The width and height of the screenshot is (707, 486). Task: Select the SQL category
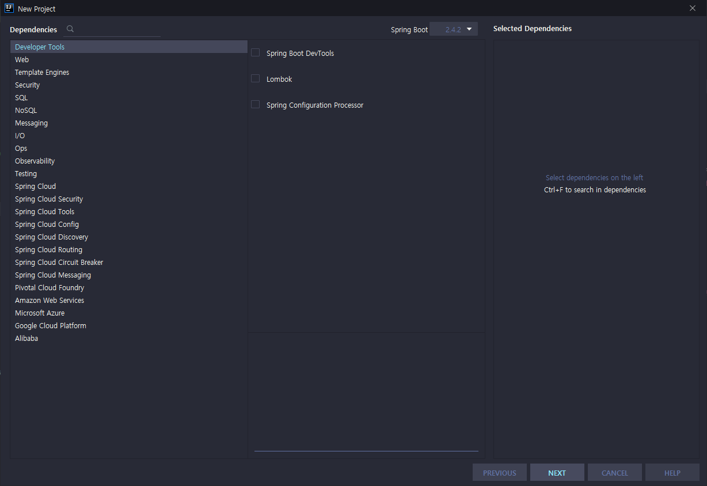pyautogui.click(x=129, y=98)
